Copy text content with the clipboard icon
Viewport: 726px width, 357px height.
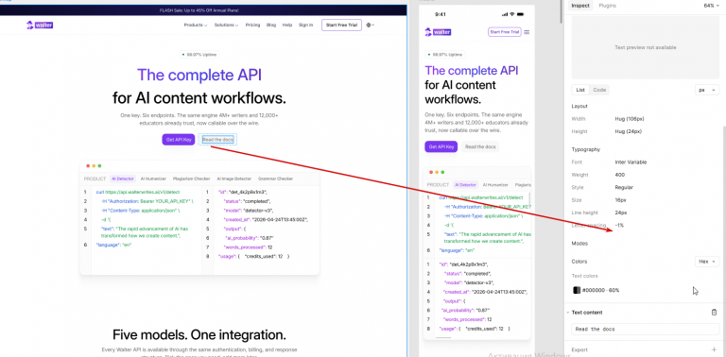714,313
